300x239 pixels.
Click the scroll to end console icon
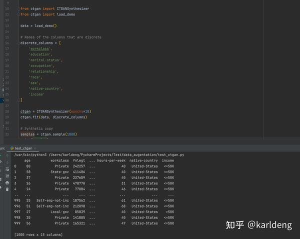[7, 176]
